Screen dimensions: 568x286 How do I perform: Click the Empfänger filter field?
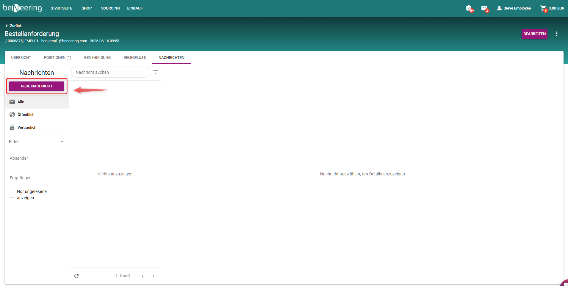(37, 178)
